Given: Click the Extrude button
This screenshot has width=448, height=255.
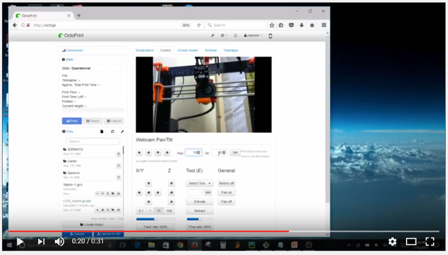Looking at the screenshot, I should click(x=200, y=202).
